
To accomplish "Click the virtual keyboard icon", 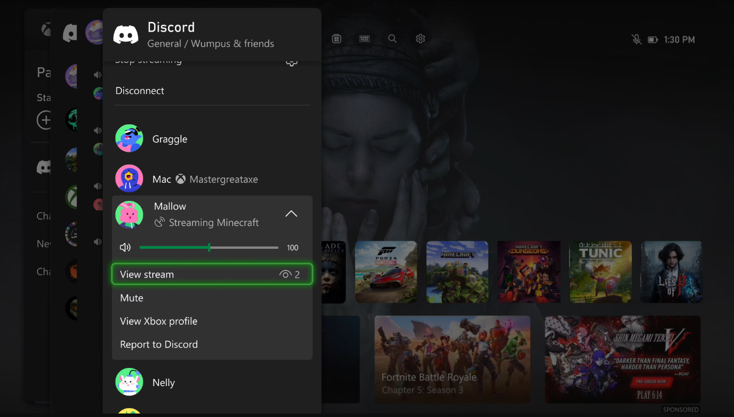I will 364,38.
